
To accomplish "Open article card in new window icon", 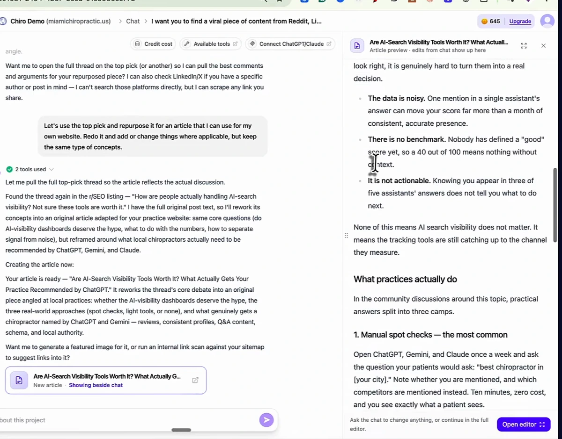I will 195,380.
